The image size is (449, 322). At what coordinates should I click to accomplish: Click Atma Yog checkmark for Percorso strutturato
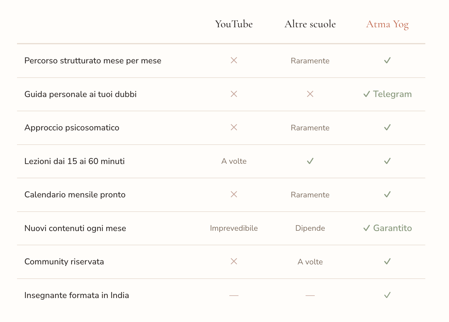click(387, 60)
